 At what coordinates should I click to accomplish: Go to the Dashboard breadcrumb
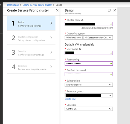tap(13, 5)
